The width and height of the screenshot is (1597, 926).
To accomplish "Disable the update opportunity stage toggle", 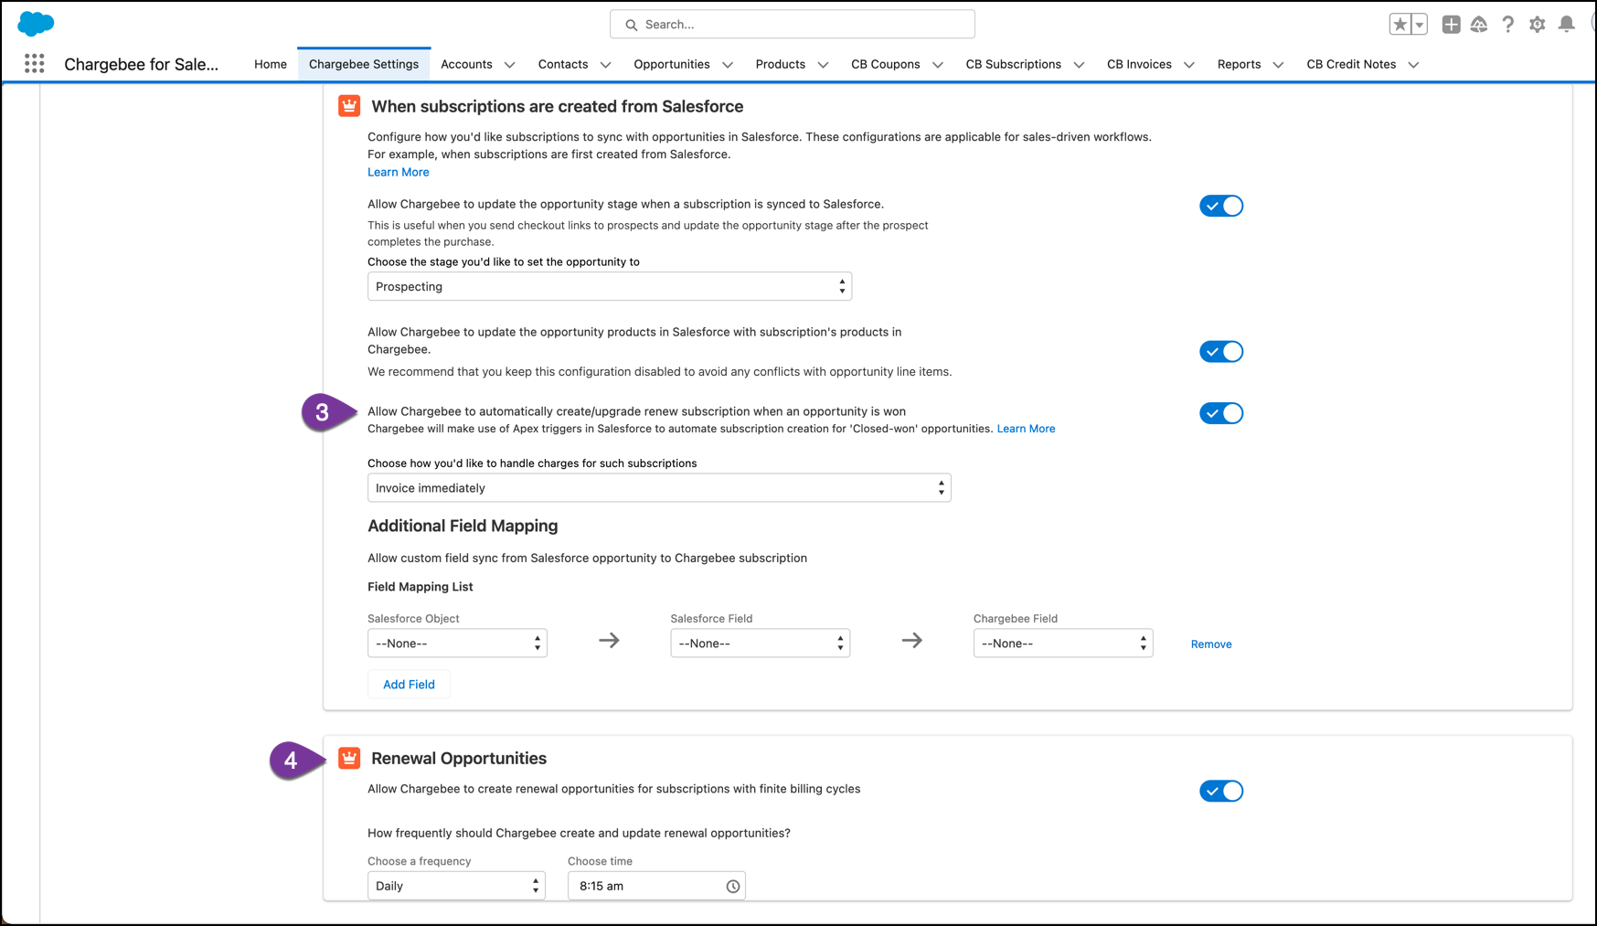I will click(1220, 207).
